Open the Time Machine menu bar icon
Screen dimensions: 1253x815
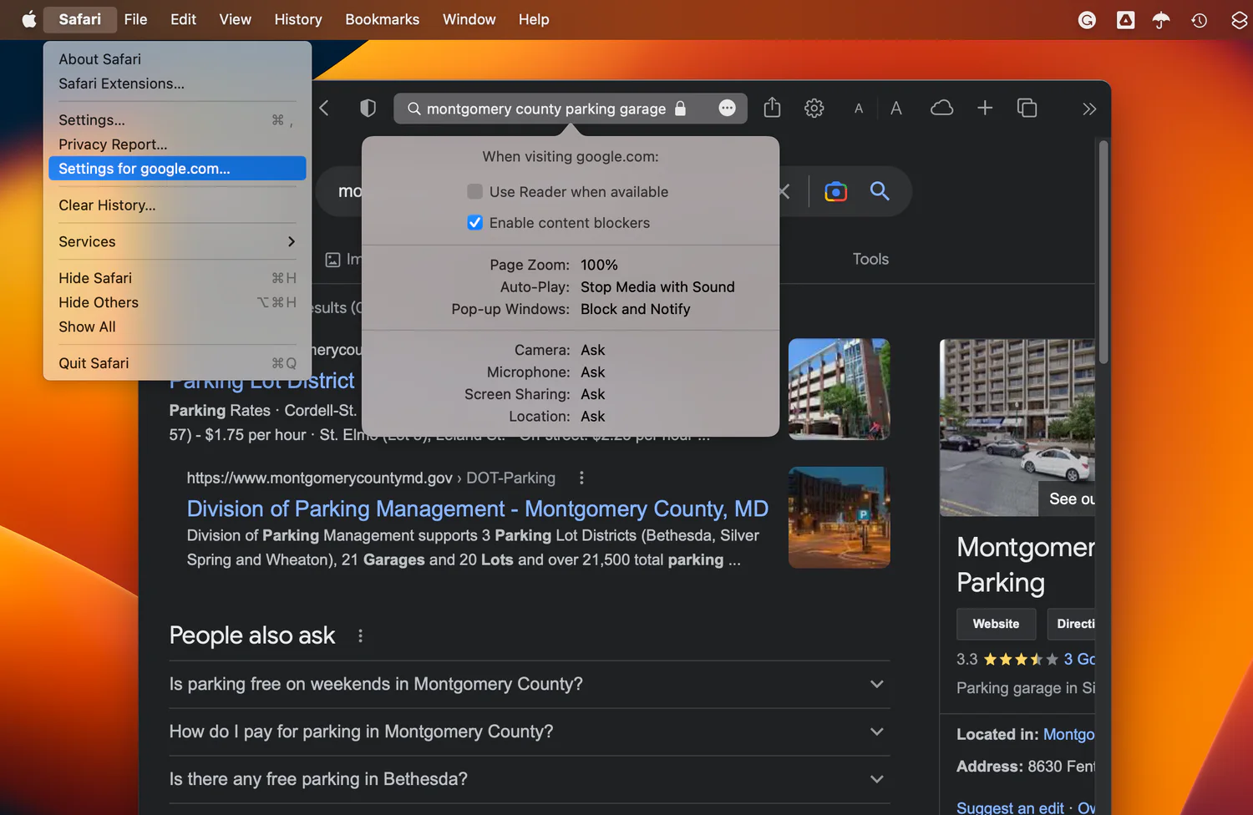[1200, 20]
